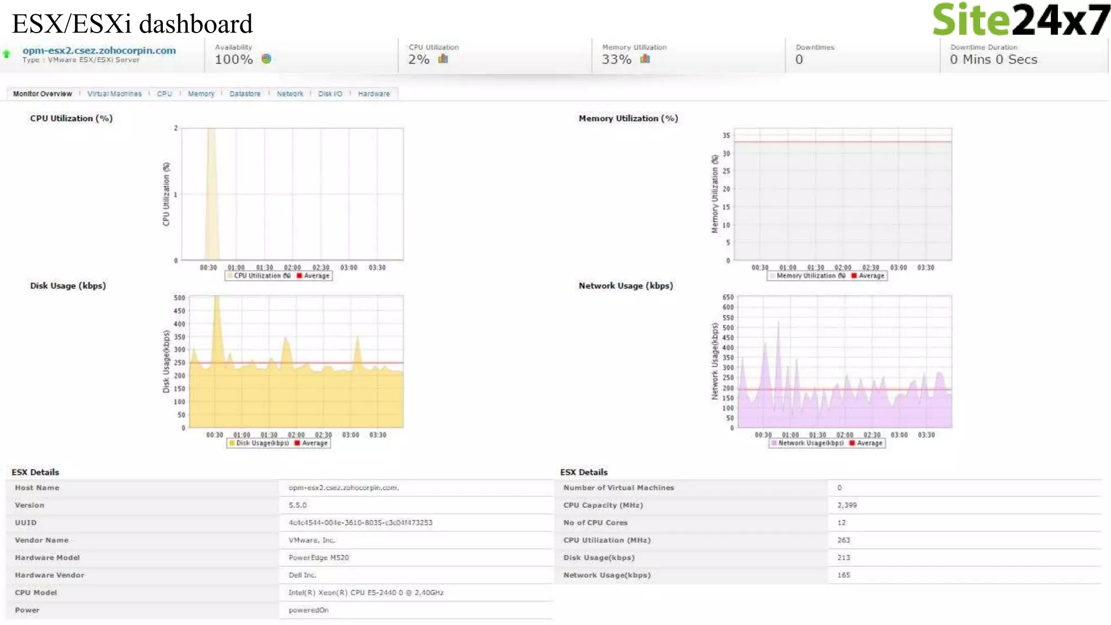Toggle the Memory Utilization legend swatch

[772, 276]
